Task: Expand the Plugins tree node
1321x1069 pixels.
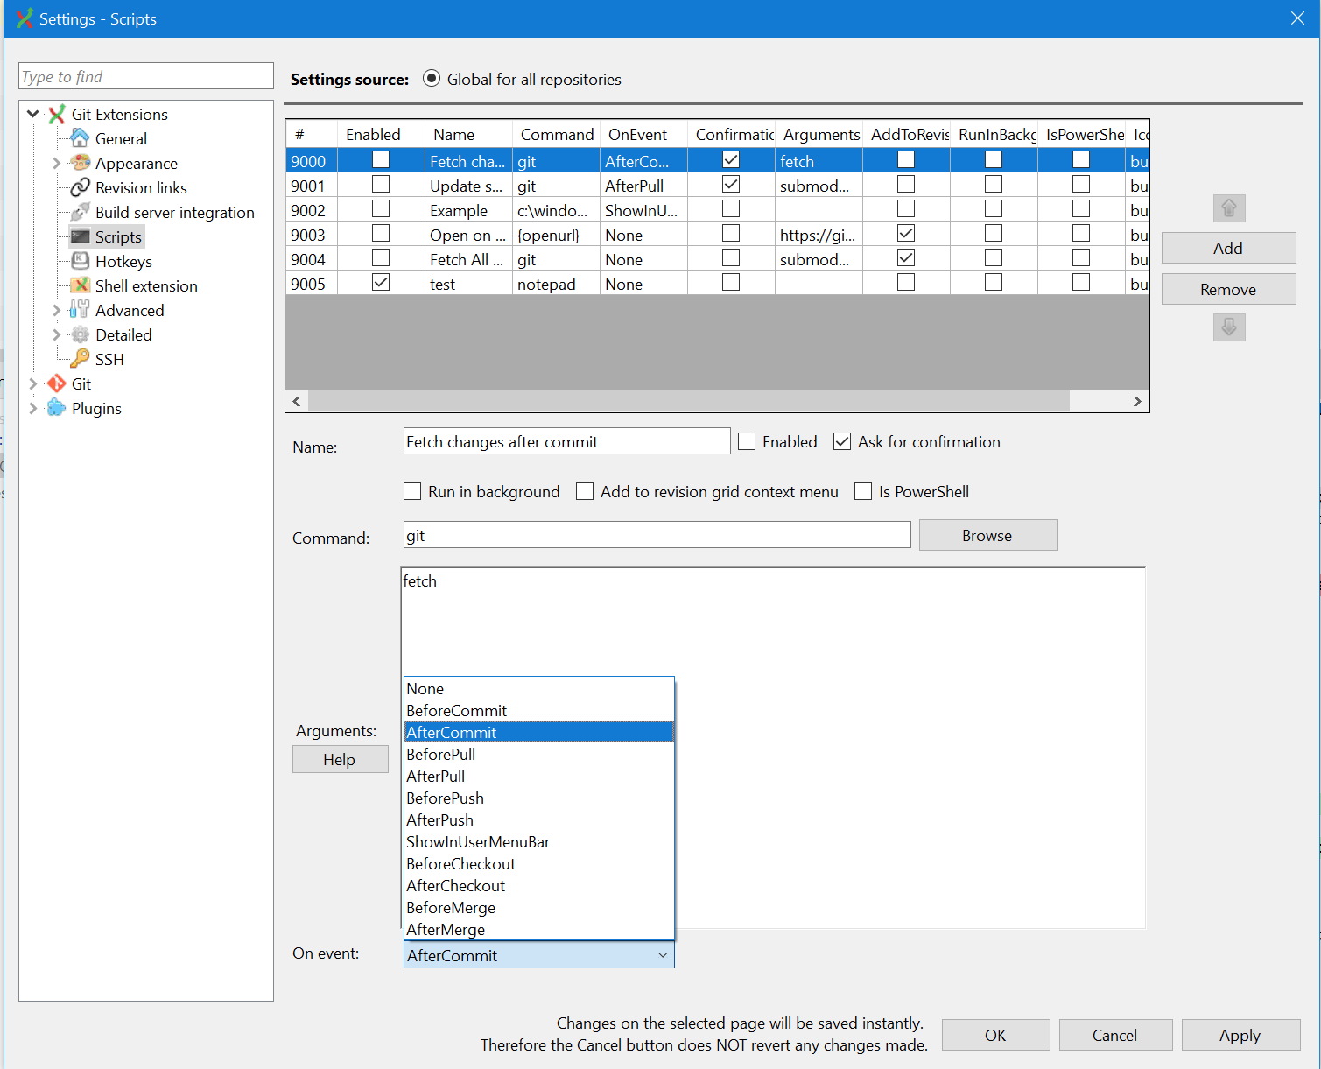Action: point(32,408)
